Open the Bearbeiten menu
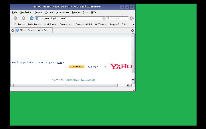The image size is (206, 129). tap(26, 12)
